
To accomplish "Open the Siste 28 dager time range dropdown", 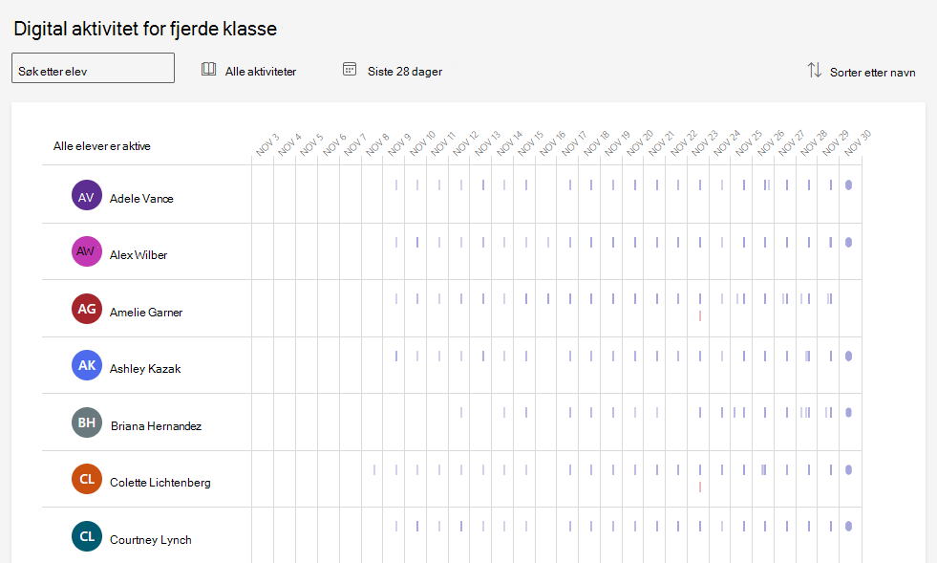I will (x=393, y=71).
